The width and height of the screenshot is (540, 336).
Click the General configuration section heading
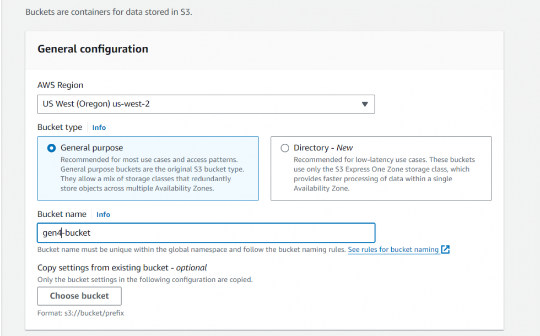(x=93, y=49)
